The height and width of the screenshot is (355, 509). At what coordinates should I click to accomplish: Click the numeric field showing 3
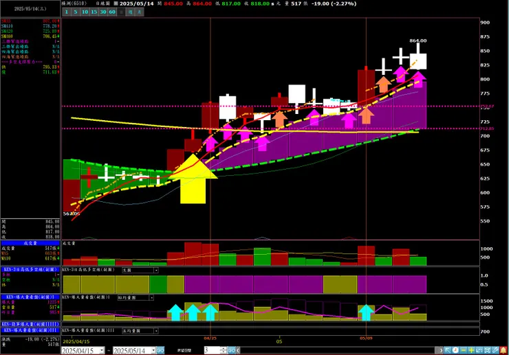pos(212,350)
